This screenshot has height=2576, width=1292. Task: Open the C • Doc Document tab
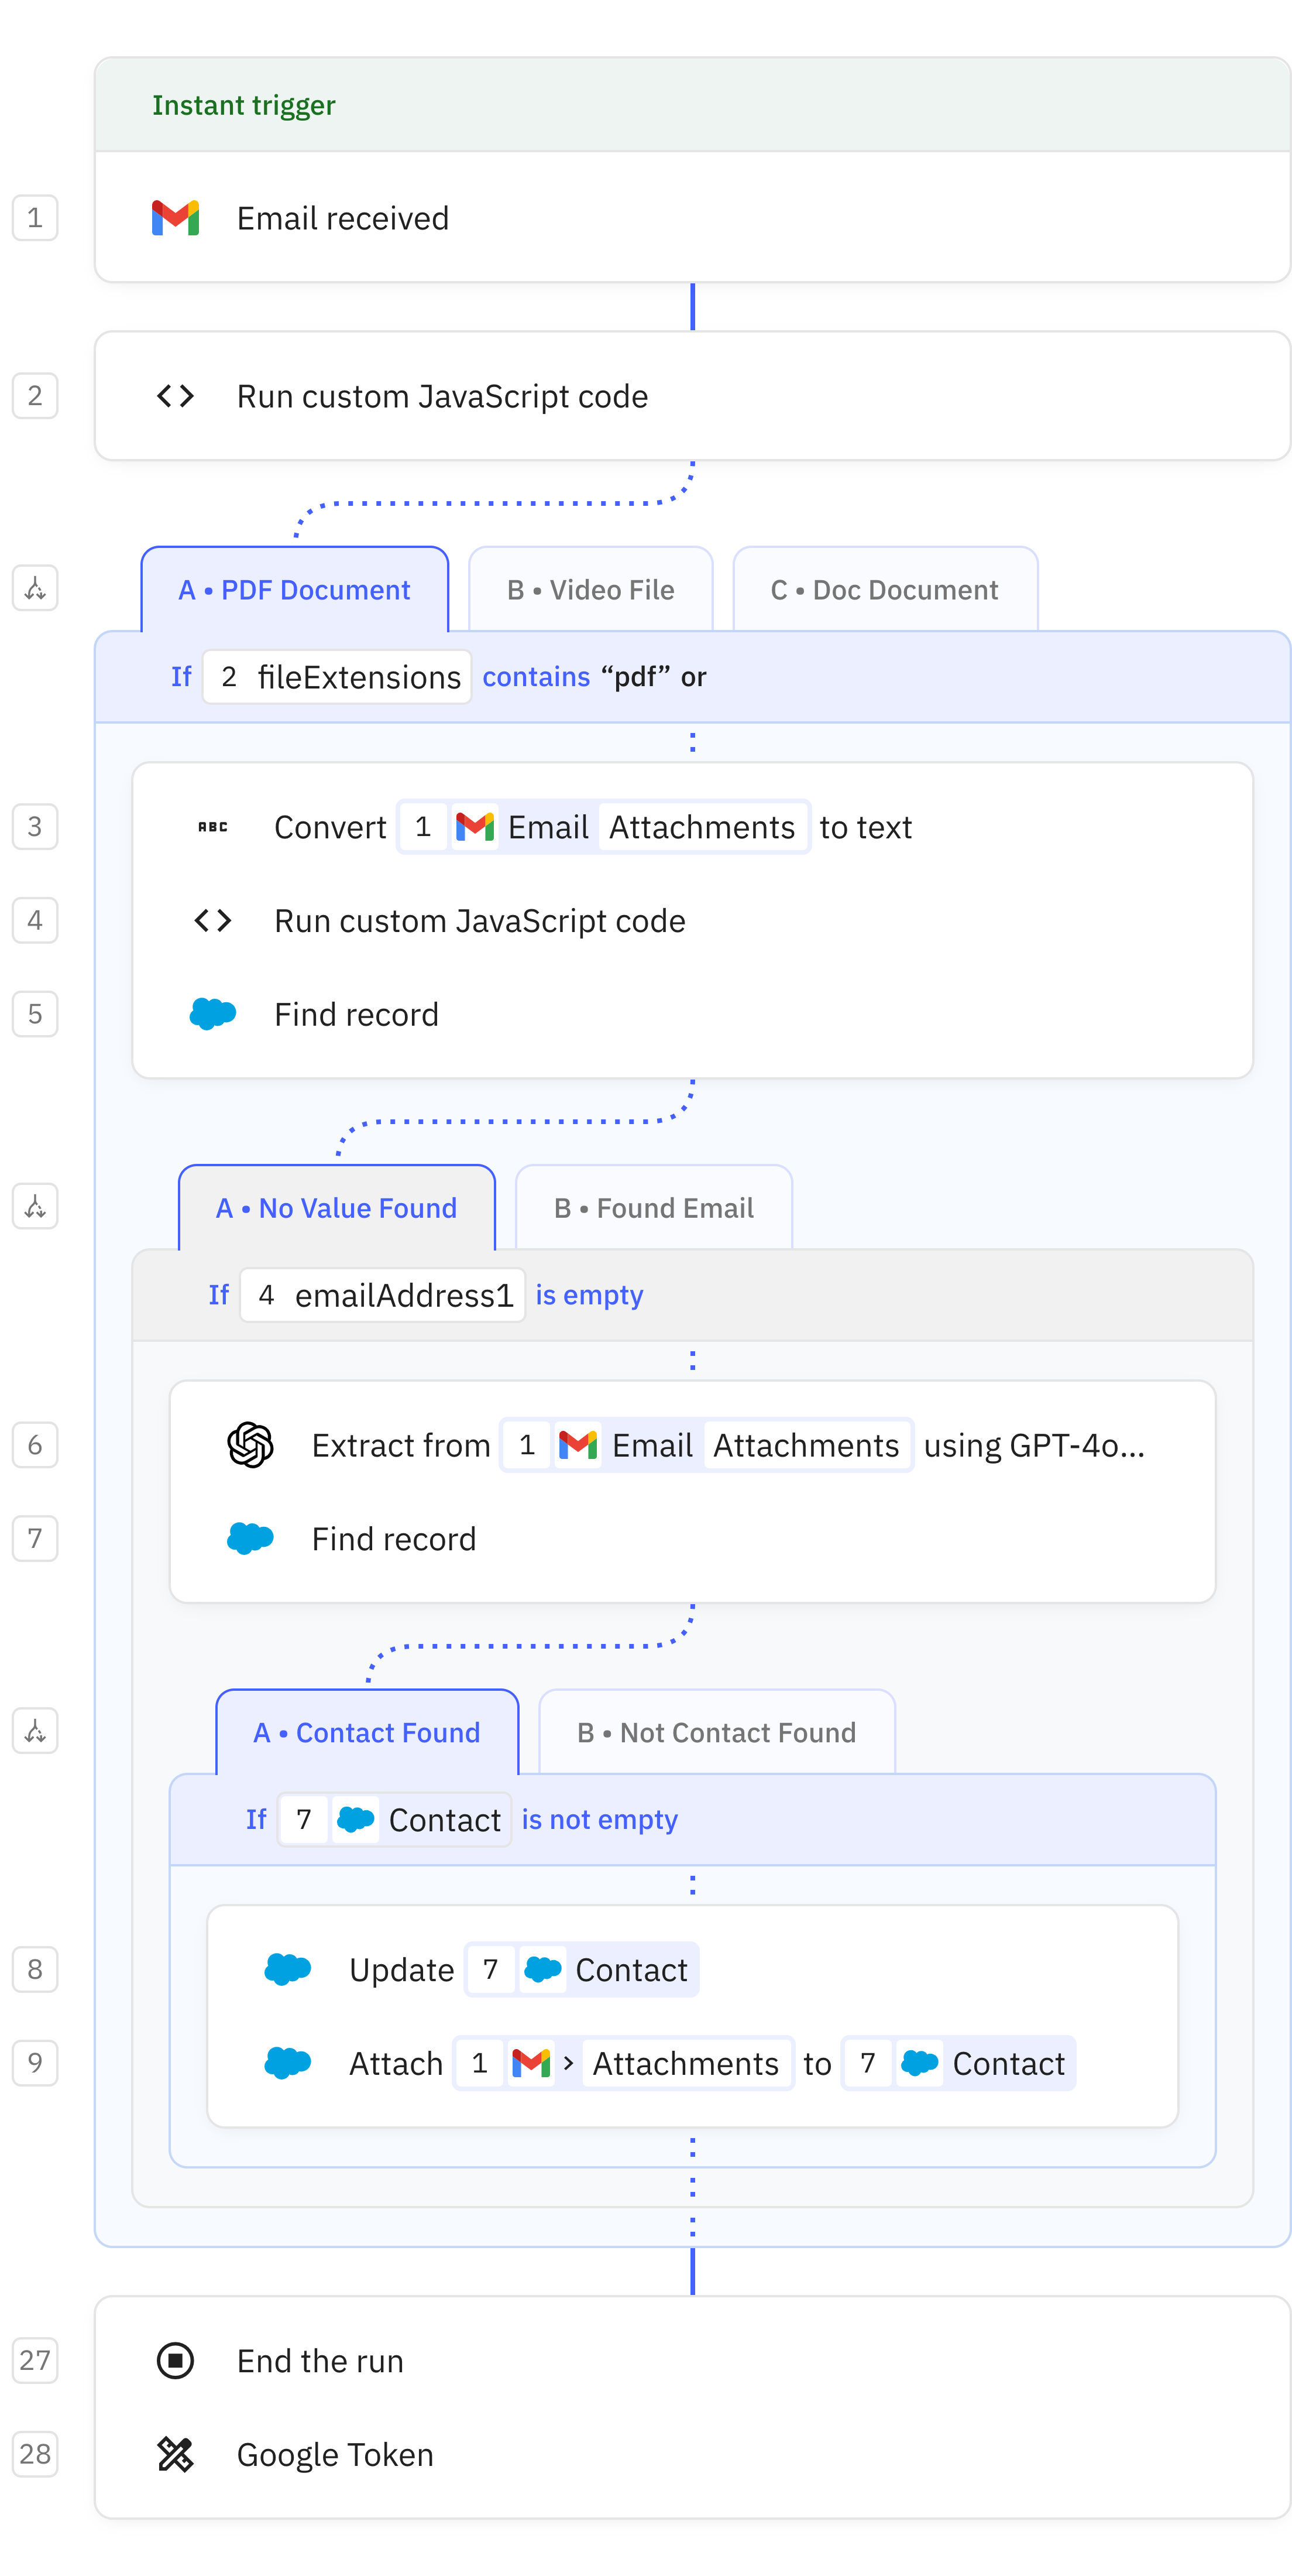point(884,590)
